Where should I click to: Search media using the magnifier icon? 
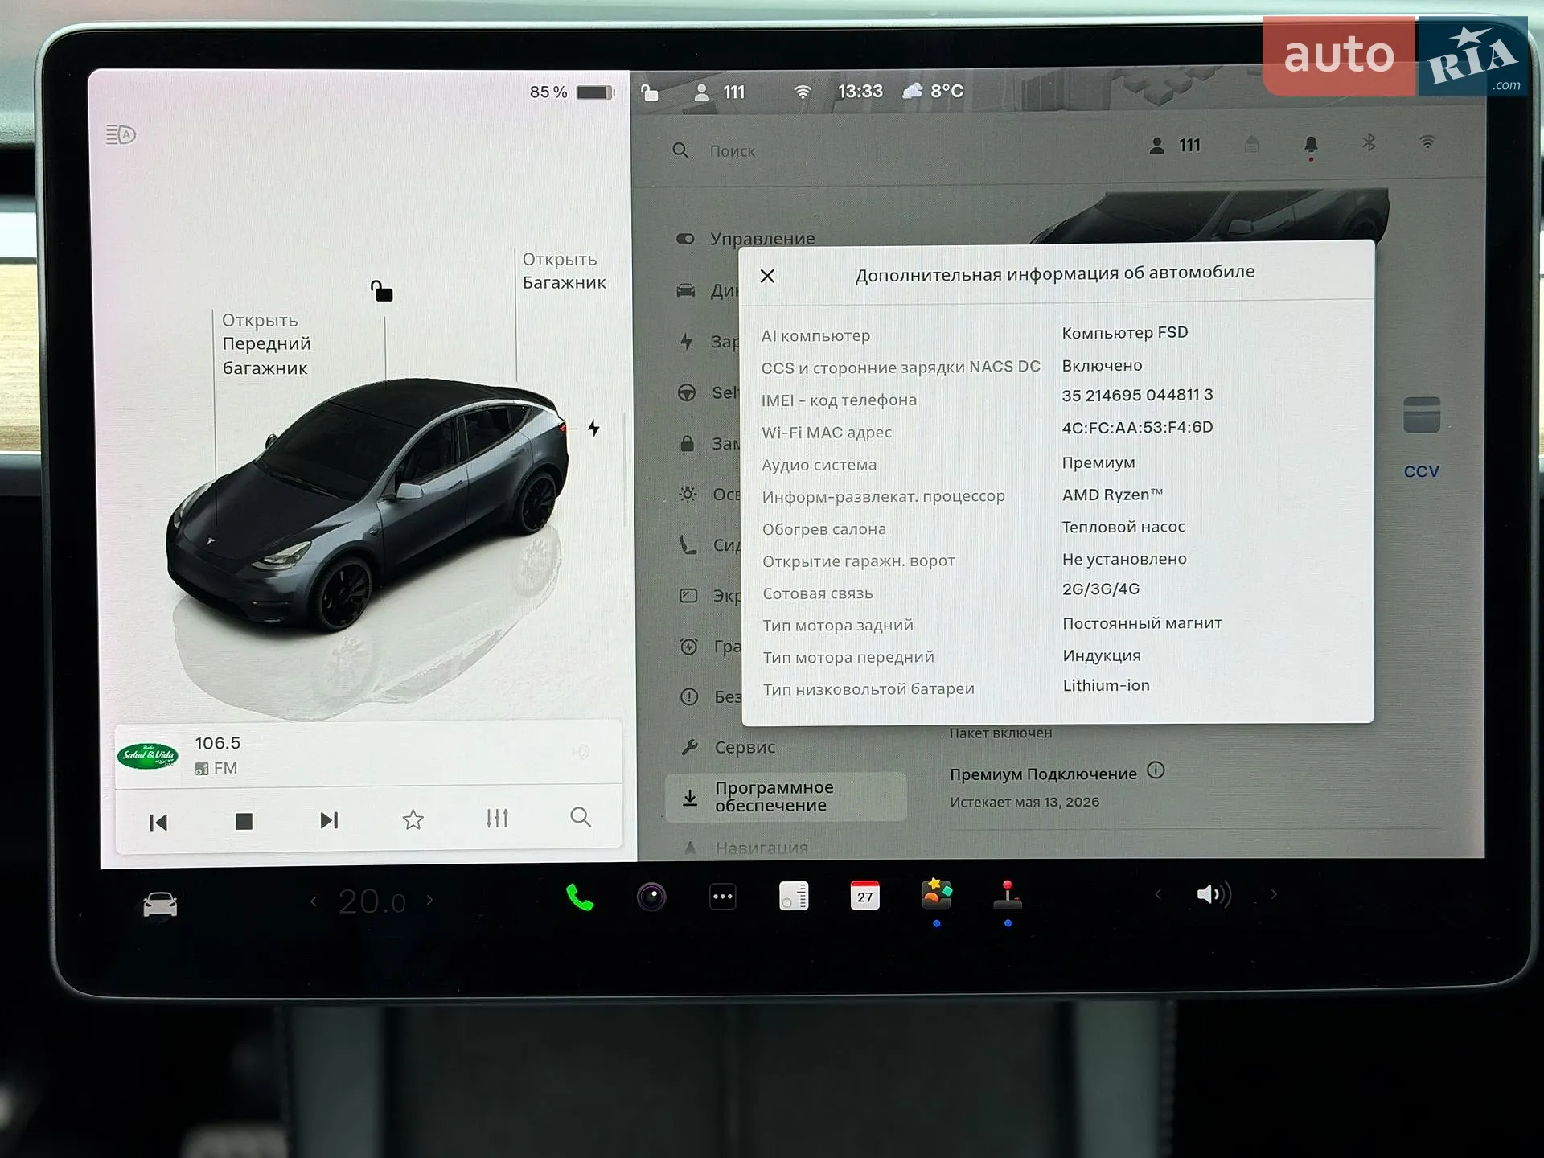[x=581, y=817]
